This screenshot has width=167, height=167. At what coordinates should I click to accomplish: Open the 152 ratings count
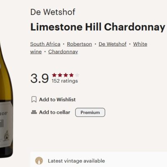pyautogui.click(x=65, y=81)
